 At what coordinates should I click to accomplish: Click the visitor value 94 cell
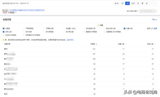94,64
